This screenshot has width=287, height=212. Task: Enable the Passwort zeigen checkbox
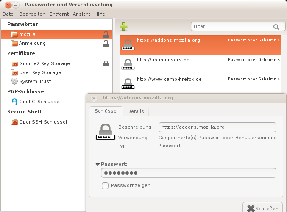pyautogui.click(x=105, y=185)
